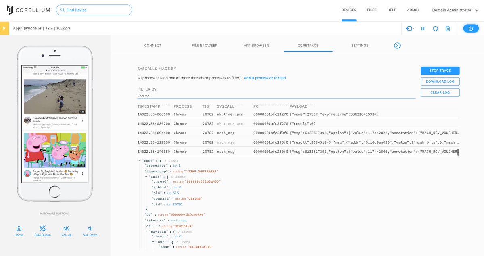Screen dimensions: 484x256
Task: Click the Peppa Pig English Episodes title
Action: [x=55, y=172]
